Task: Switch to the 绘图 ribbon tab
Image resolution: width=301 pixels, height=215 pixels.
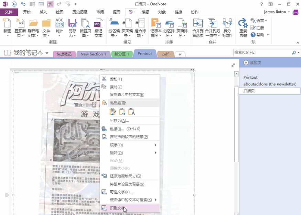Action: click(x=60, y=12)
